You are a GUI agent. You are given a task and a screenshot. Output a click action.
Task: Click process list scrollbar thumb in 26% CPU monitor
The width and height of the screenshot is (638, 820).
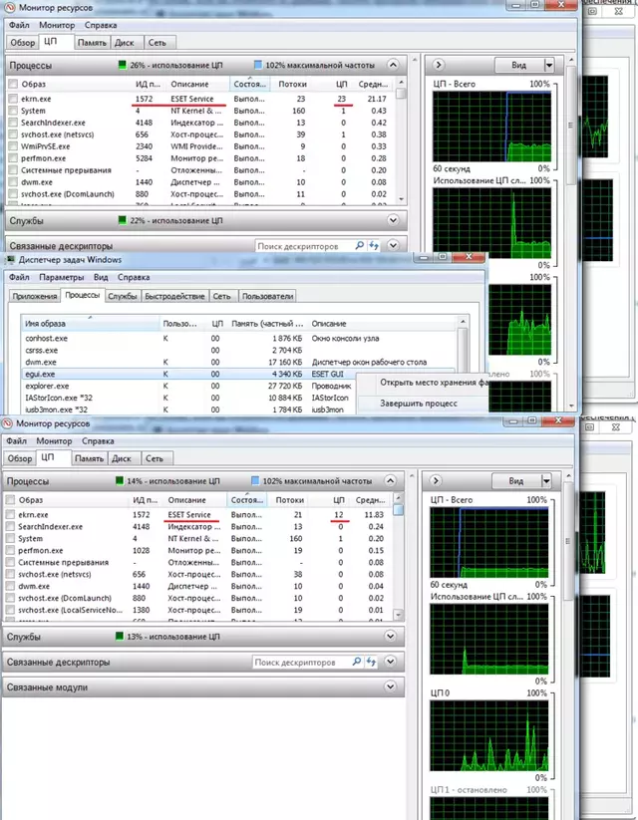[x=401, y=93]
